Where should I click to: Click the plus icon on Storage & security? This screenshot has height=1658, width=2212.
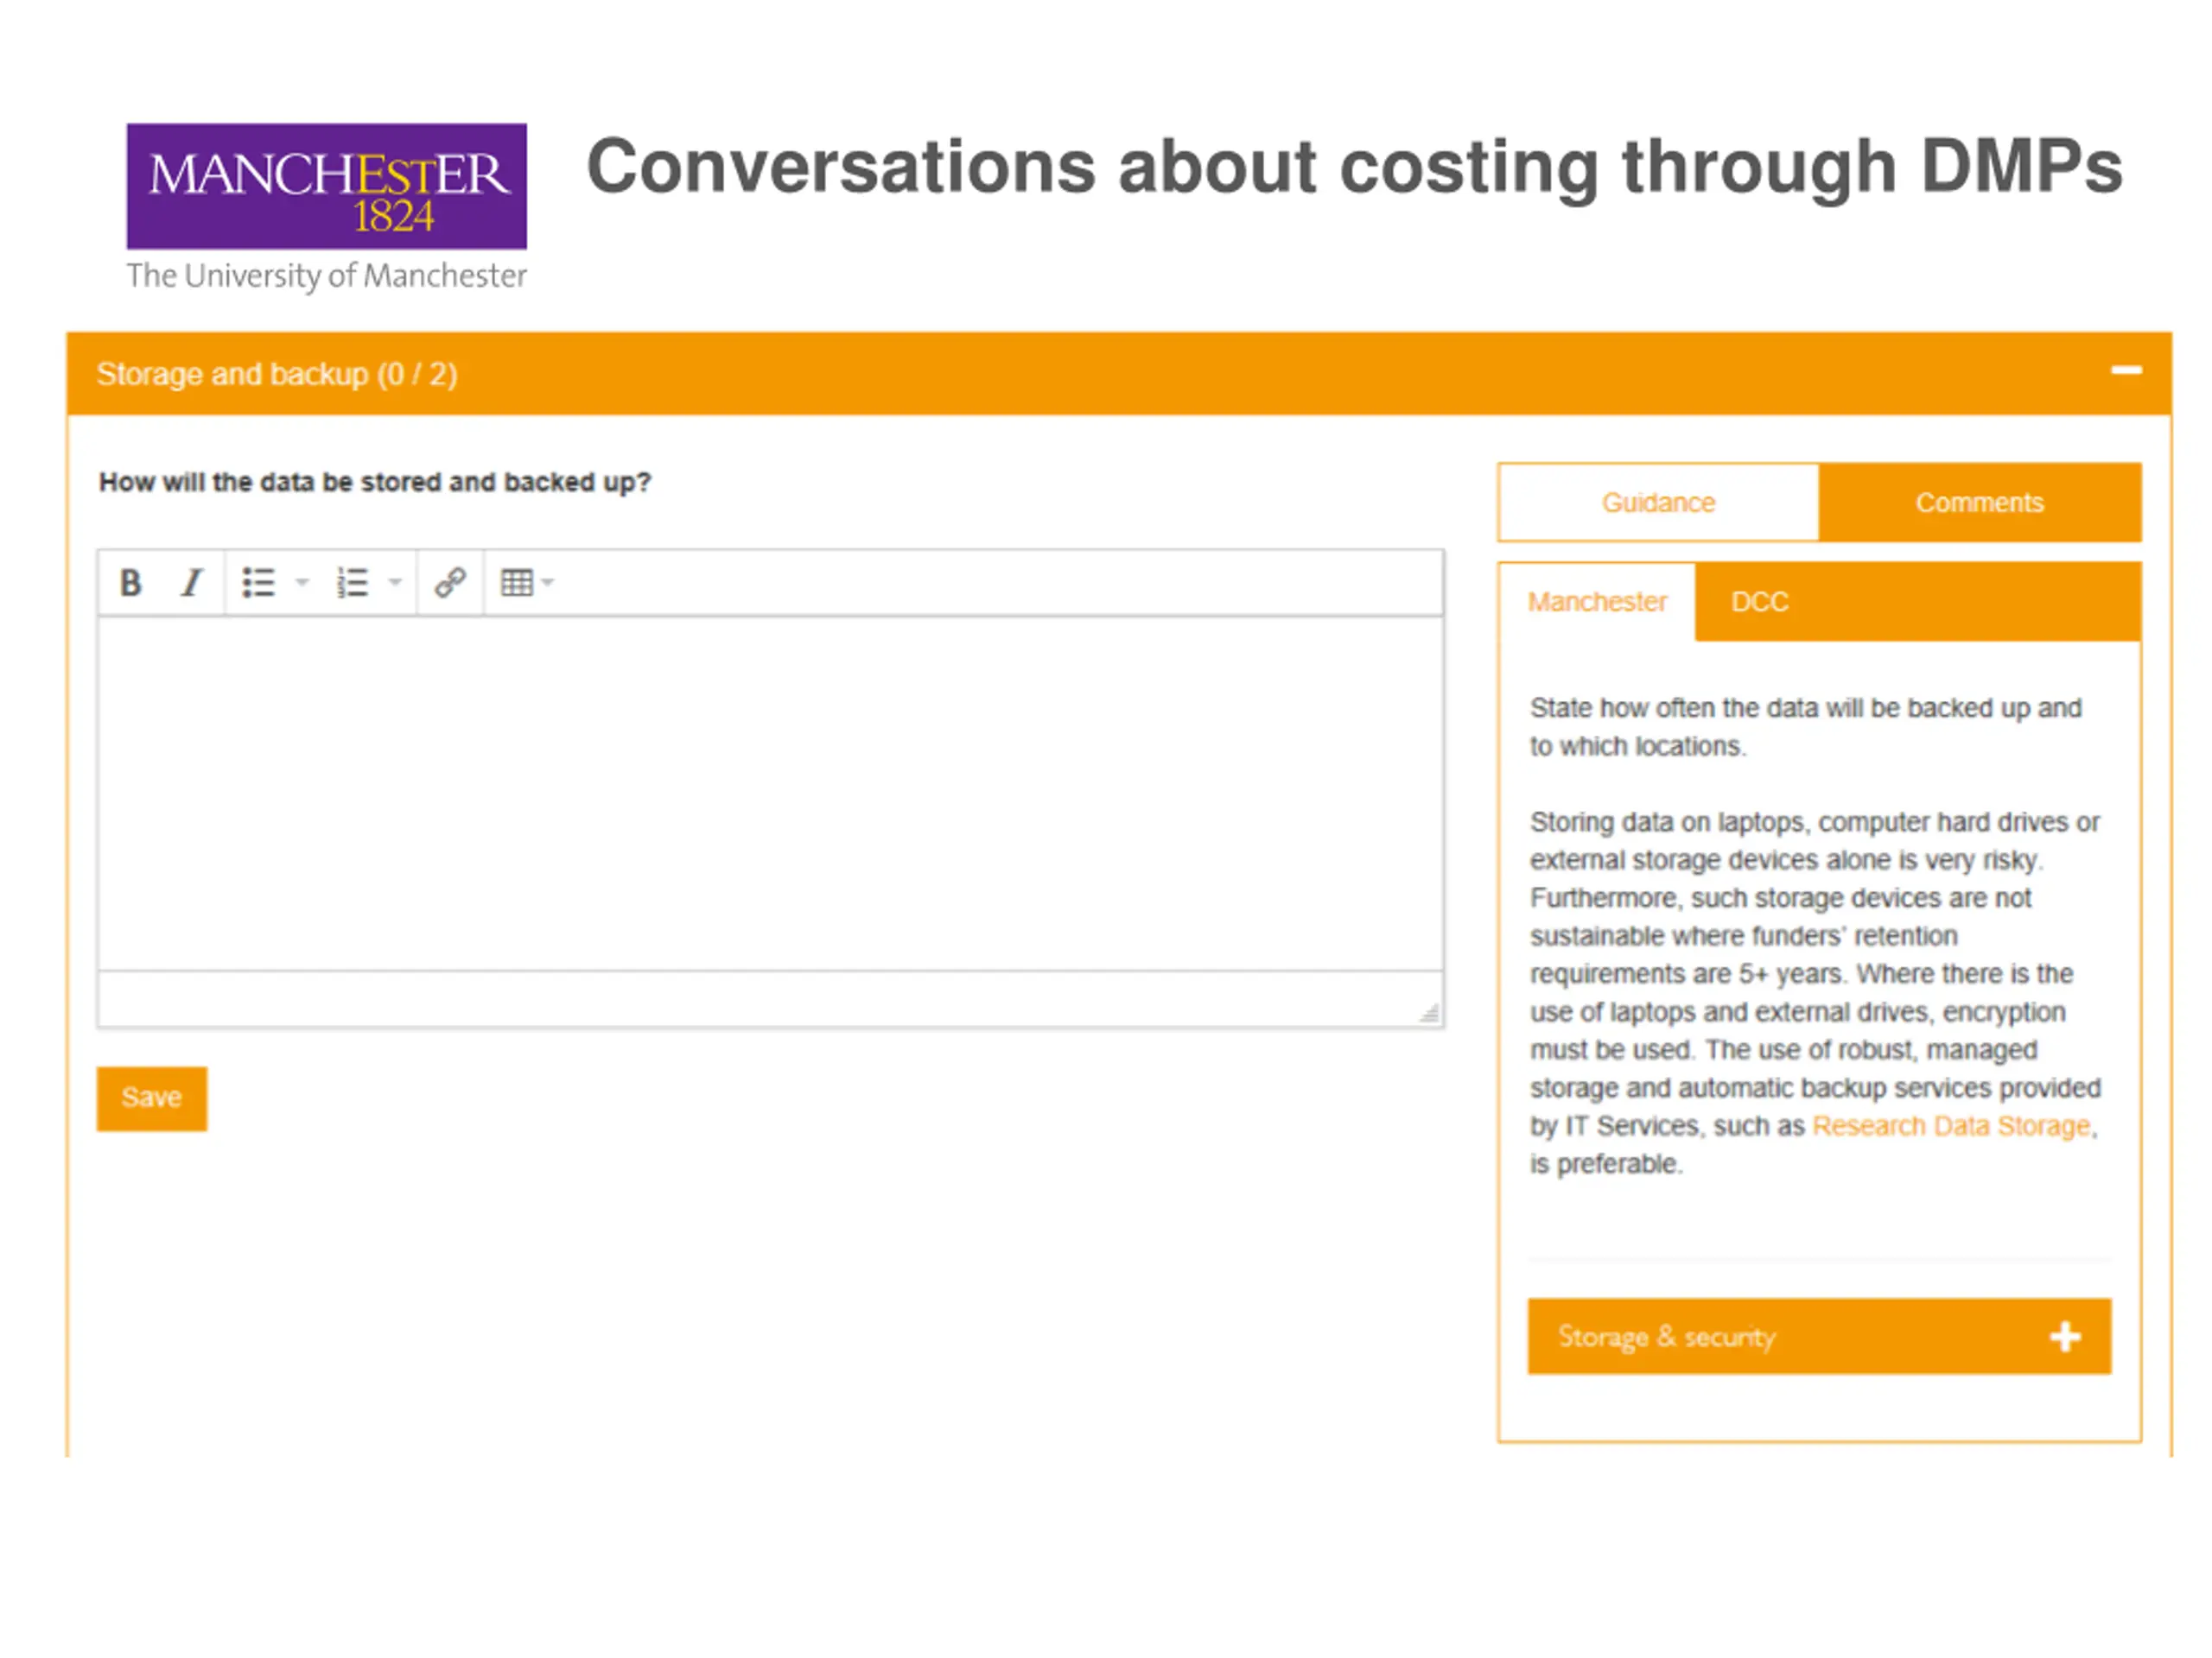click(2065, 1337)
